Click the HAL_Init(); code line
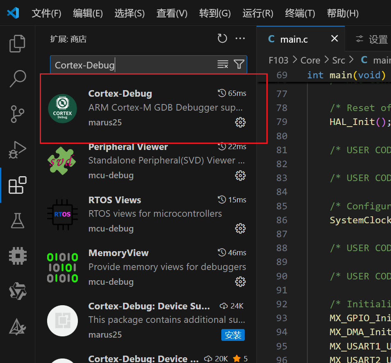The image size is (391, 363). [360, 122]
